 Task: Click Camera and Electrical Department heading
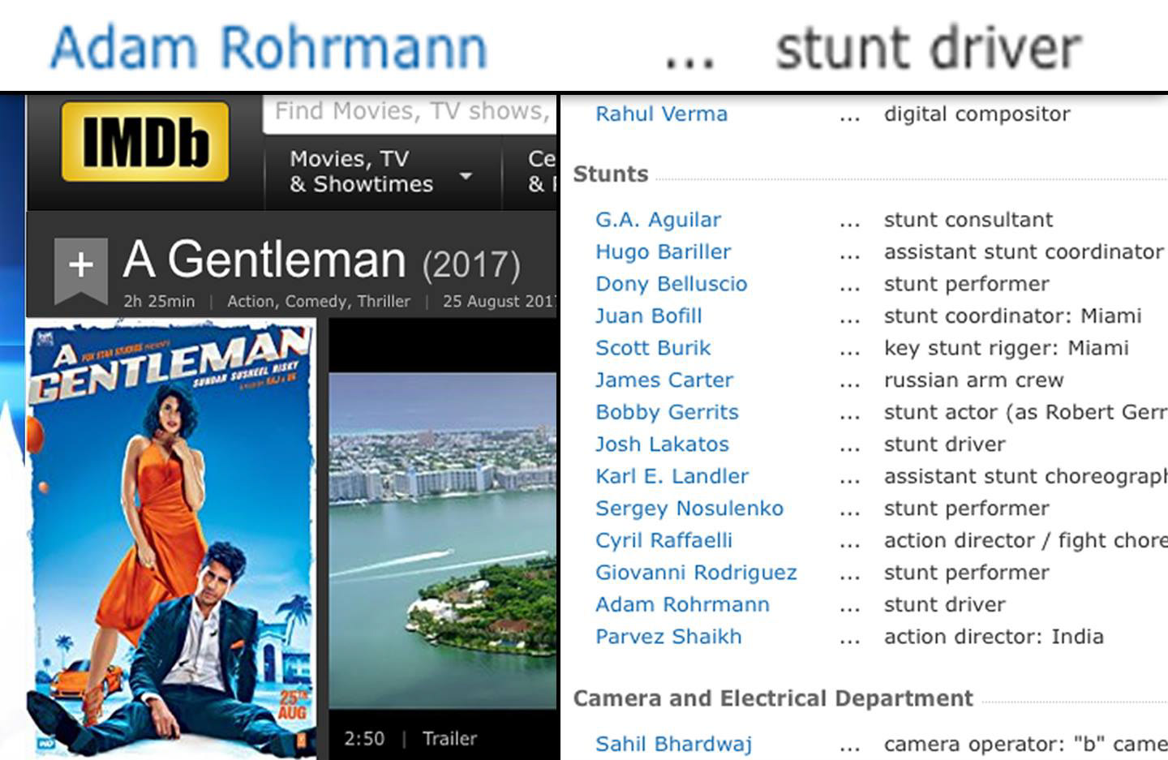[x=773, y=698]
